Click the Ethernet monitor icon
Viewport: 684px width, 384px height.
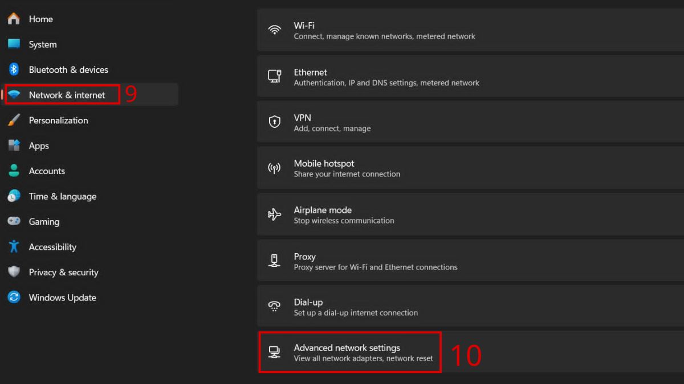(x=275, y=76)
